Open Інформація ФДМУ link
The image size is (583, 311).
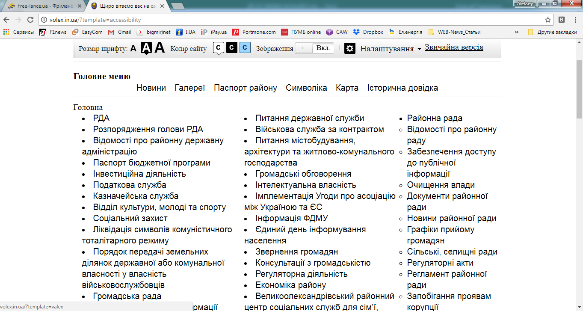(x=292, y=218)
